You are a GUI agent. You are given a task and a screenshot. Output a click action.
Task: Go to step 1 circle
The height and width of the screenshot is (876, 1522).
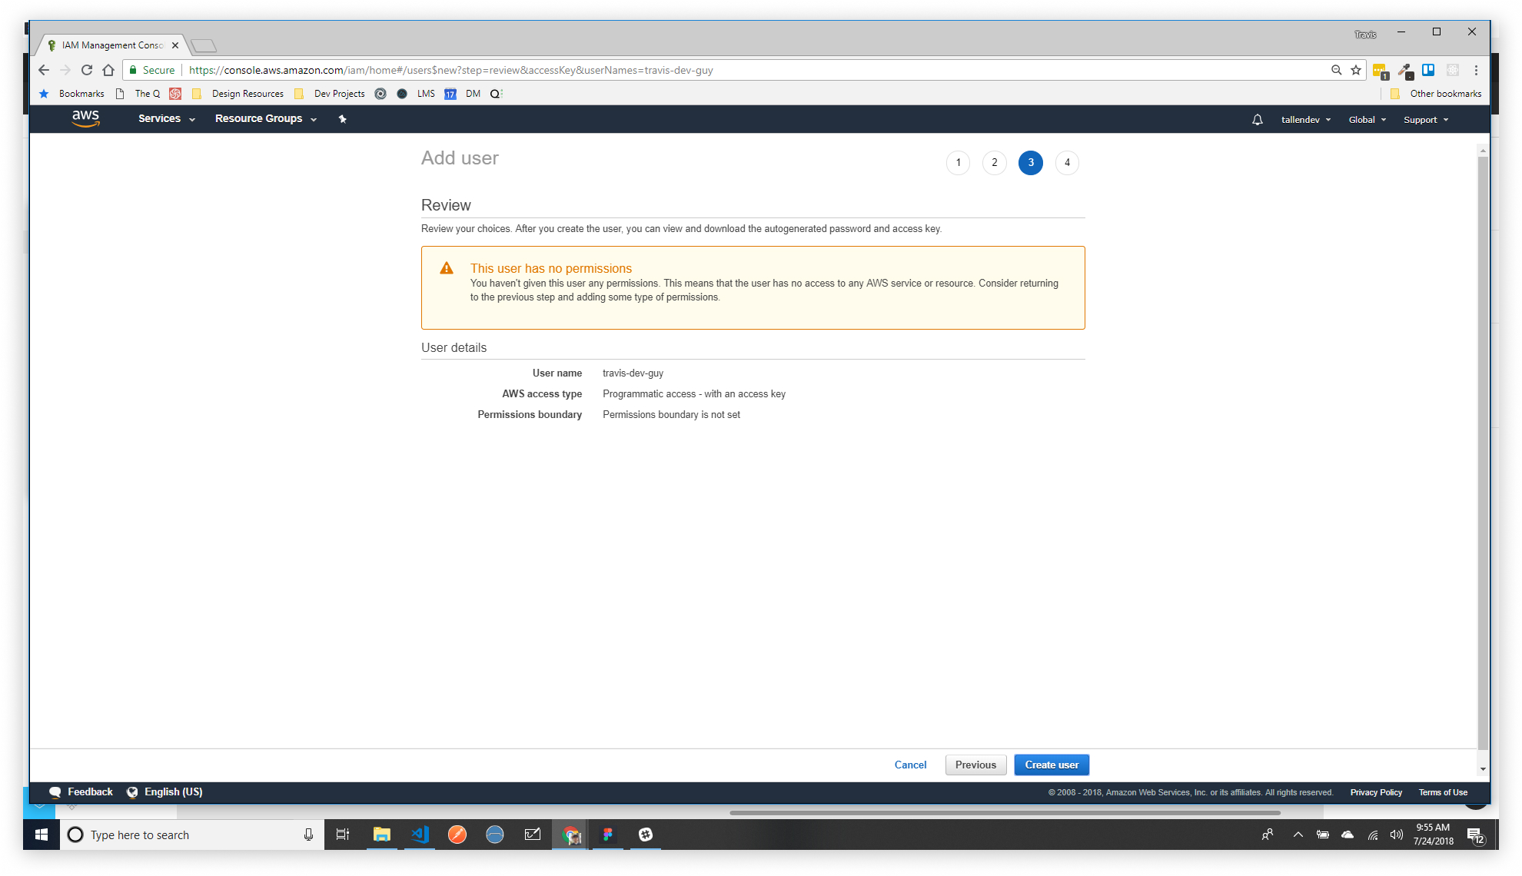958,163
